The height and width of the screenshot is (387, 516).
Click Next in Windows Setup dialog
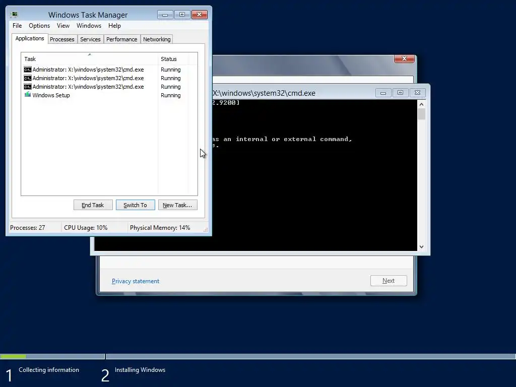pyautogui.click(x=389, y=281)
